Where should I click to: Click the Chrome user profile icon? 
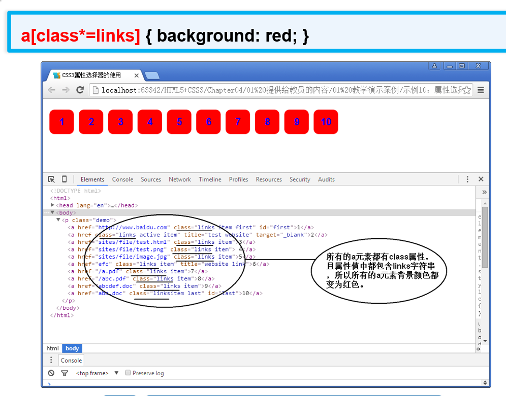tap(434, 66)
